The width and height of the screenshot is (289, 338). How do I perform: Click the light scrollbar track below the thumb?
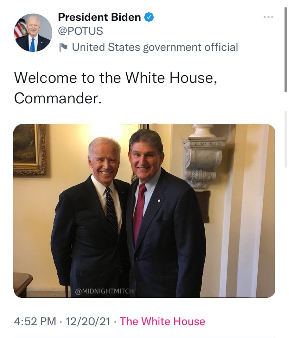pyautogui.click(x=286, y=139)
